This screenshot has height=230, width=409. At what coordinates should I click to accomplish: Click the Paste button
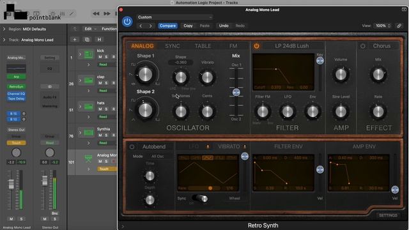204,26
